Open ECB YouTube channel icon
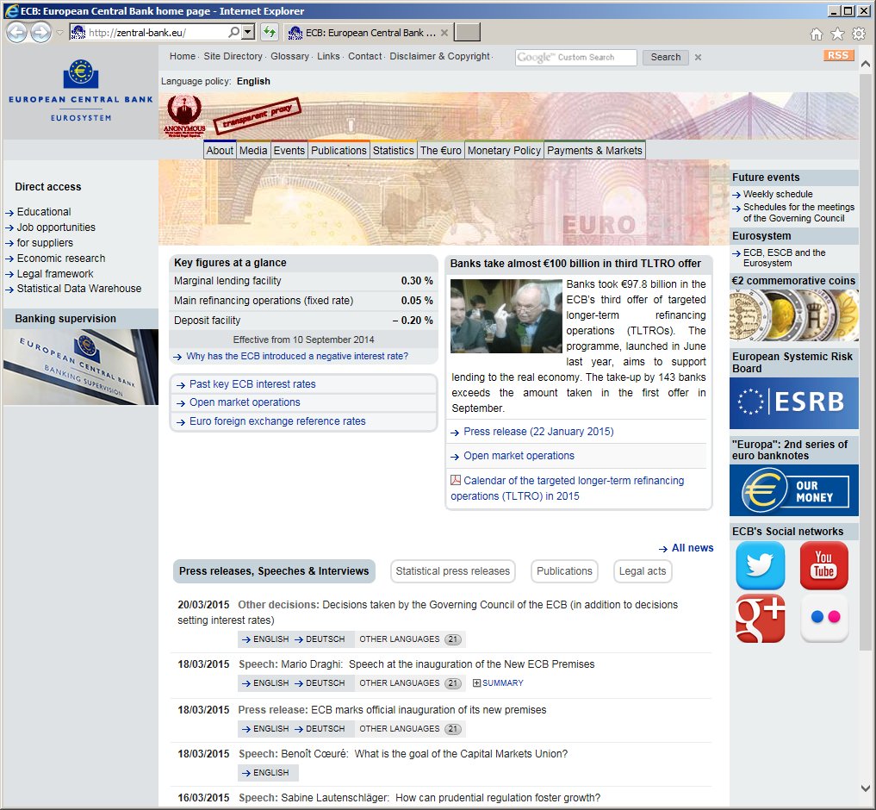This screenshot has height=810, width=876. (x=824, y=565)
